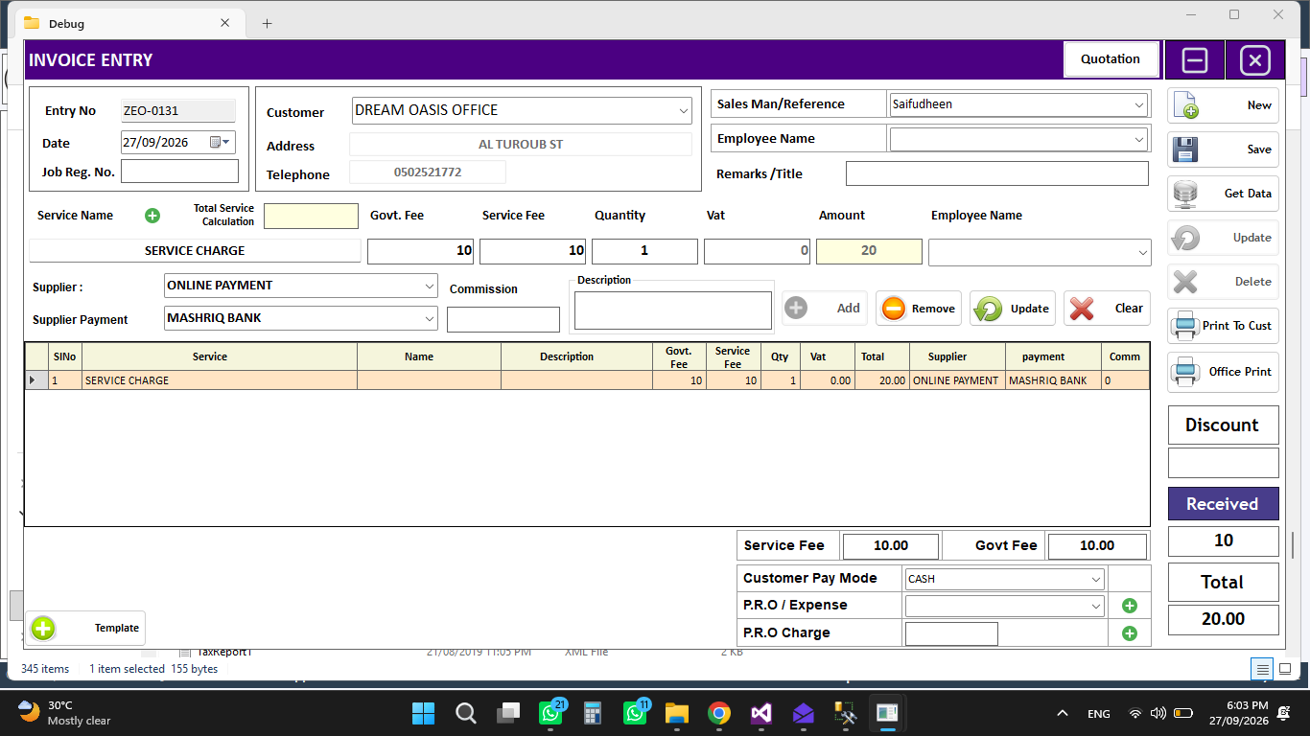The height and width of the screenshot is (736, 1310).
Task: Click the row selector arrow of row 1
Action: pos(37,380)
